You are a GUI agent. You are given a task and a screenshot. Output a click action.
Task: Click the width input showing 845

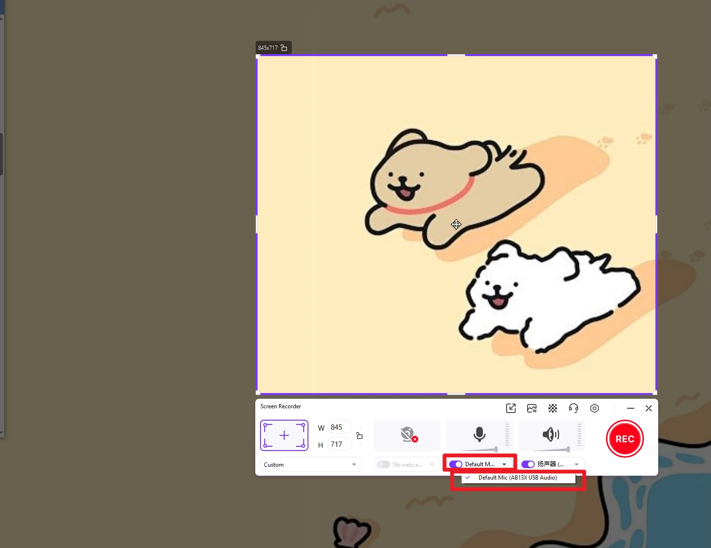pyautogui.click(x=338, y=427)
